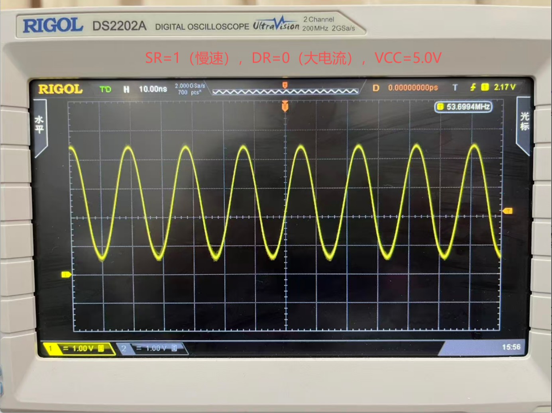Click the on-screen RIGOL logo
Viewport: 552px width, 413px height.
(x=60, y=89)
